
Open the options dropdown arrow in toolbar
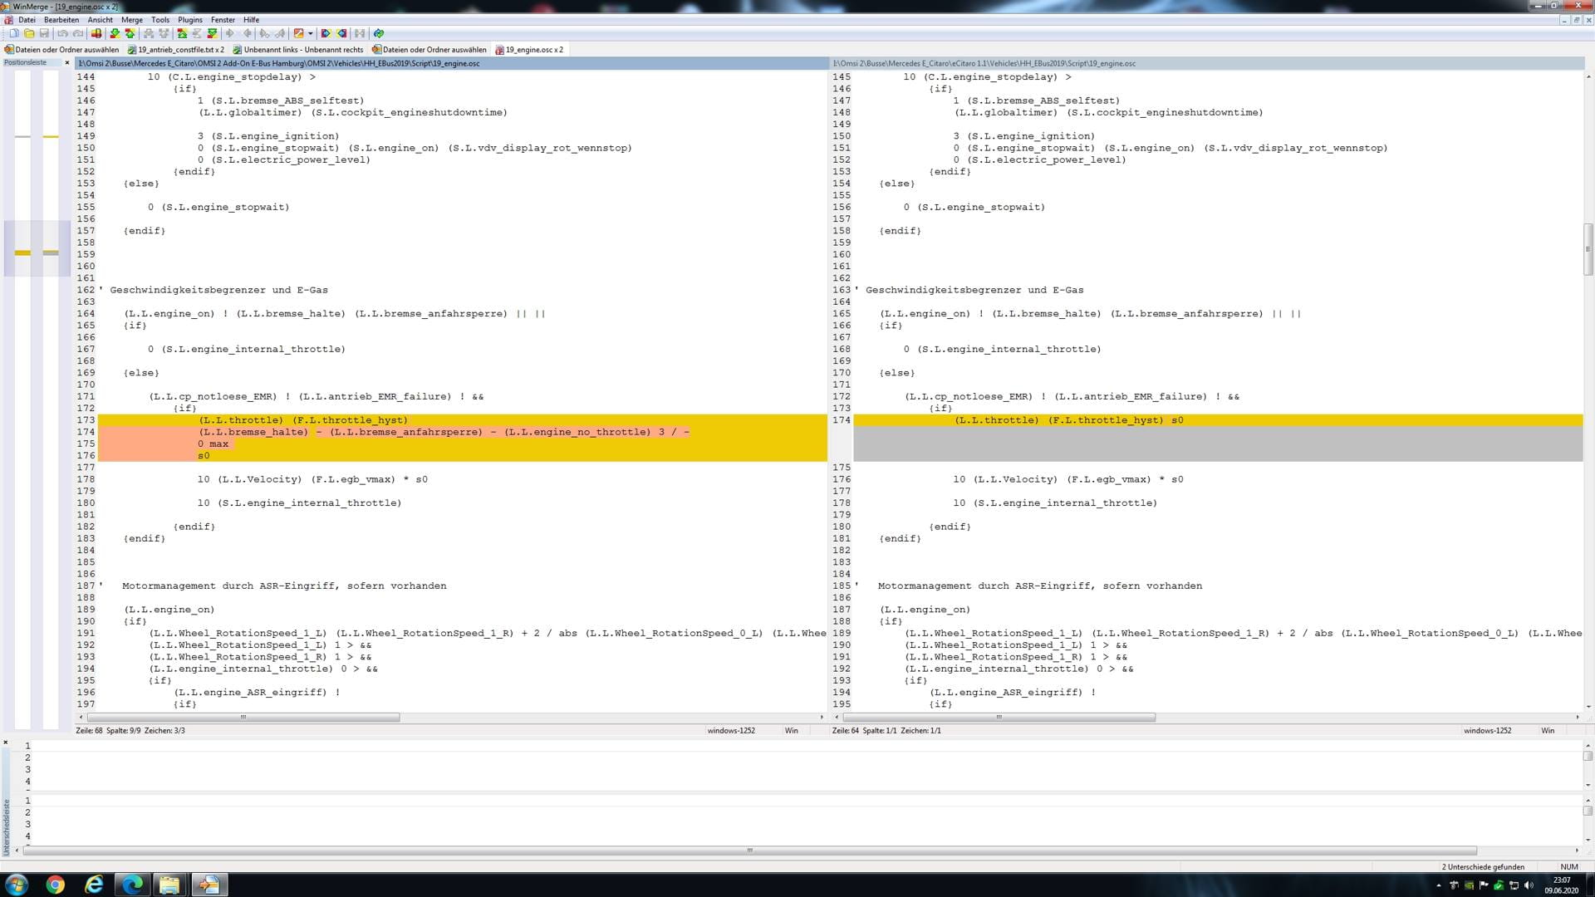(311, 33)
